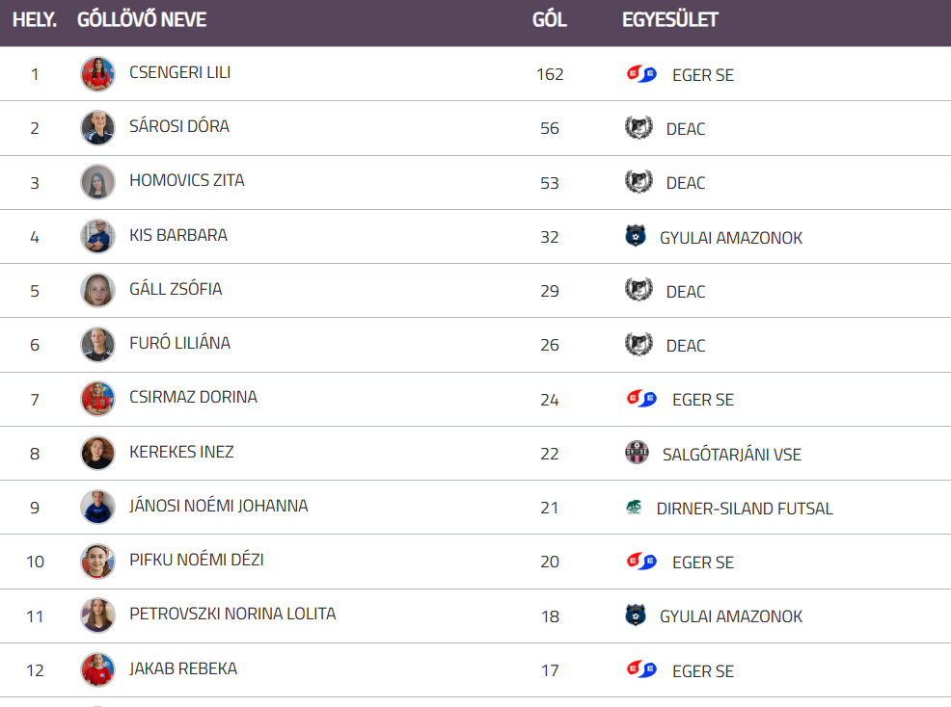Screen dimensions: 951x707
Task: Click DEAC crest in Furó Liliána row
Action: coord(638,345)
